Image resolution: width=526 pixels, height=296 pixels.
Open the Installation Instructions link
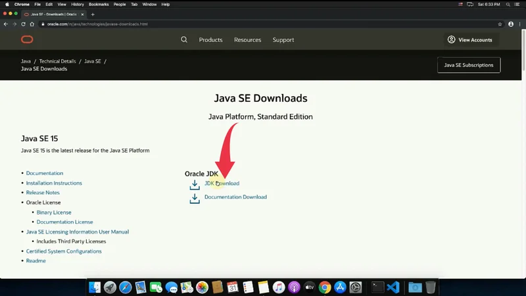point(54,183)
